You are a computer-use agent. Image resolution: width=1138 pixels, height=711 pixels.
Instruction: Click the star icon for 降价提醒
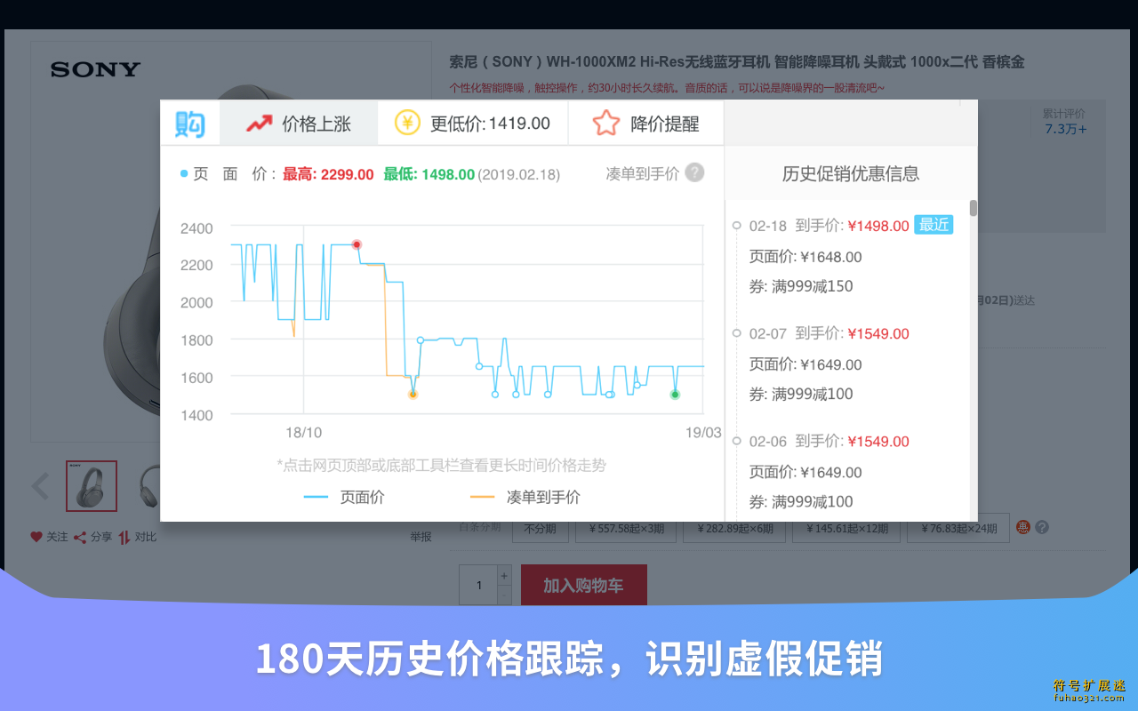pyautogui.click(x=605, y=123)
